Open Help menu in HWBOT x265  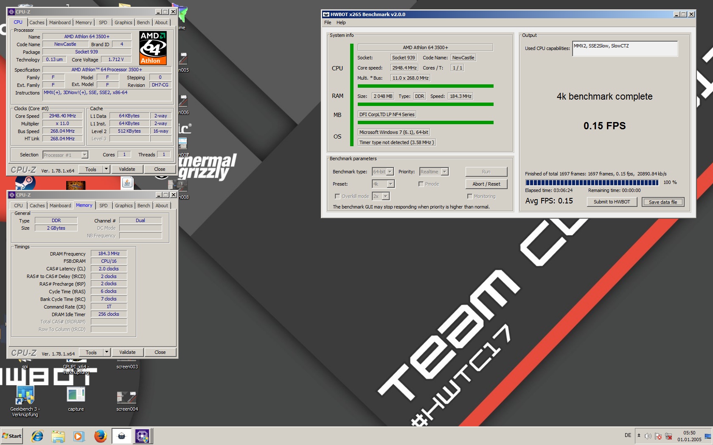pos(341,22)
